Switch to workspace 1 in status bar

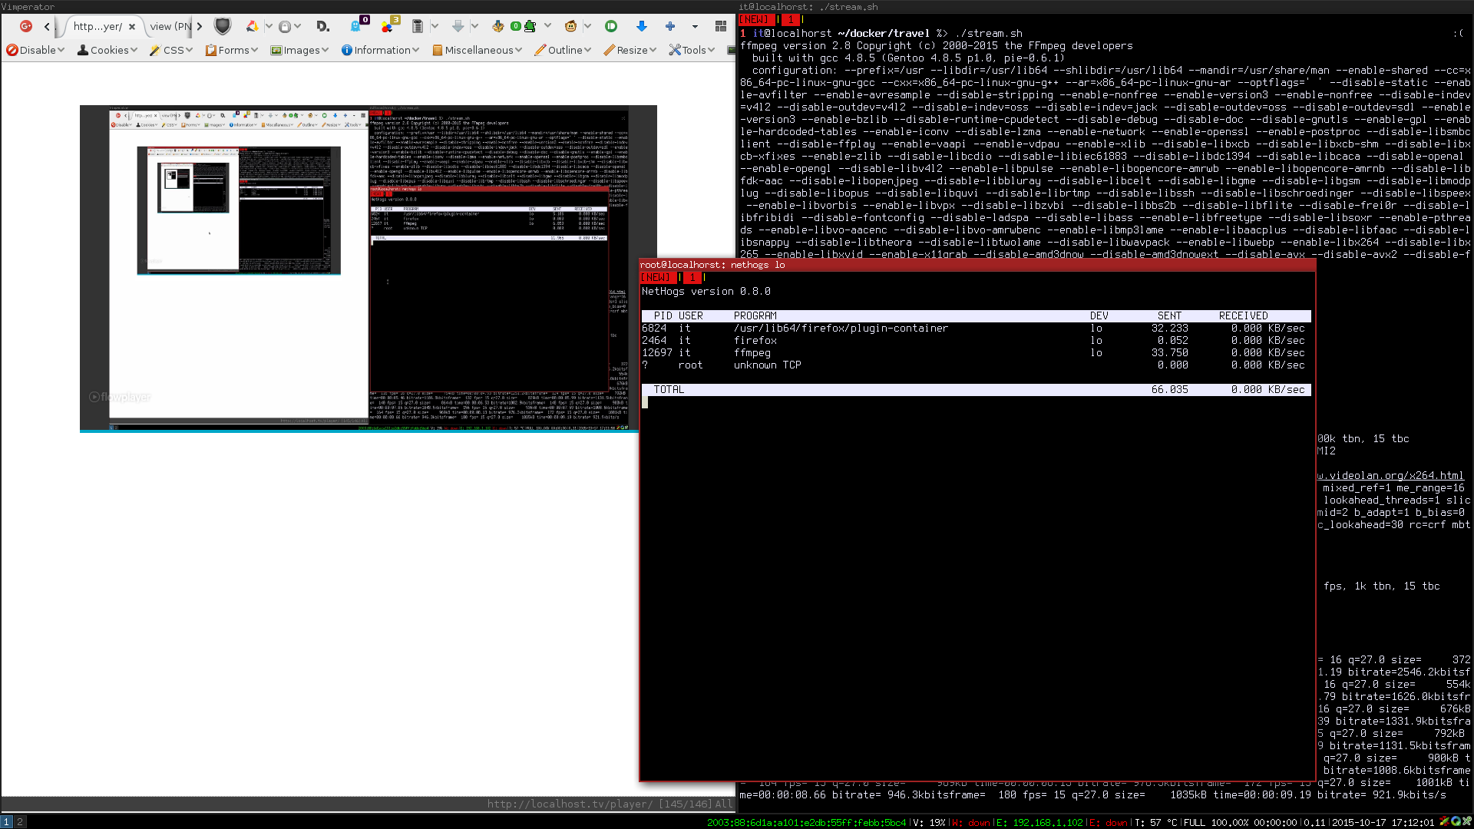[x=7, y=821]
